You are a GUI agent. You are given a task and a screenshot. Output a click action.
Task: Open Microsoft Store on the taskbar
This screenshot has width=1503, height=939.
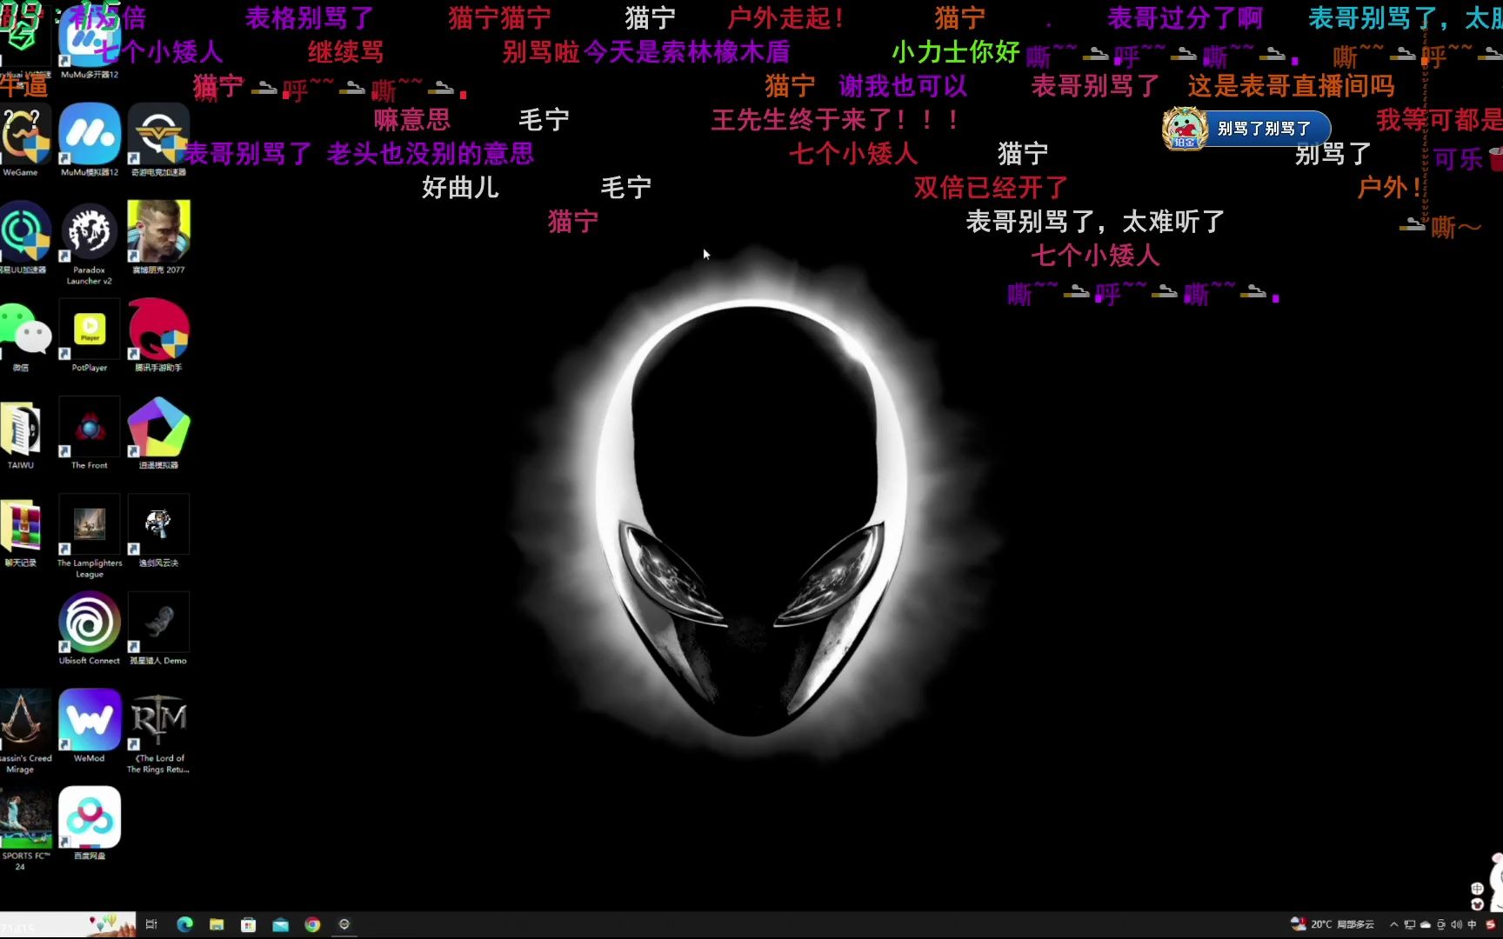coord(248,924)
